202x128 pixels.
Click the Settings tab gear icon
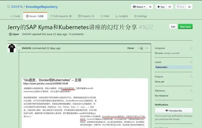135,16
